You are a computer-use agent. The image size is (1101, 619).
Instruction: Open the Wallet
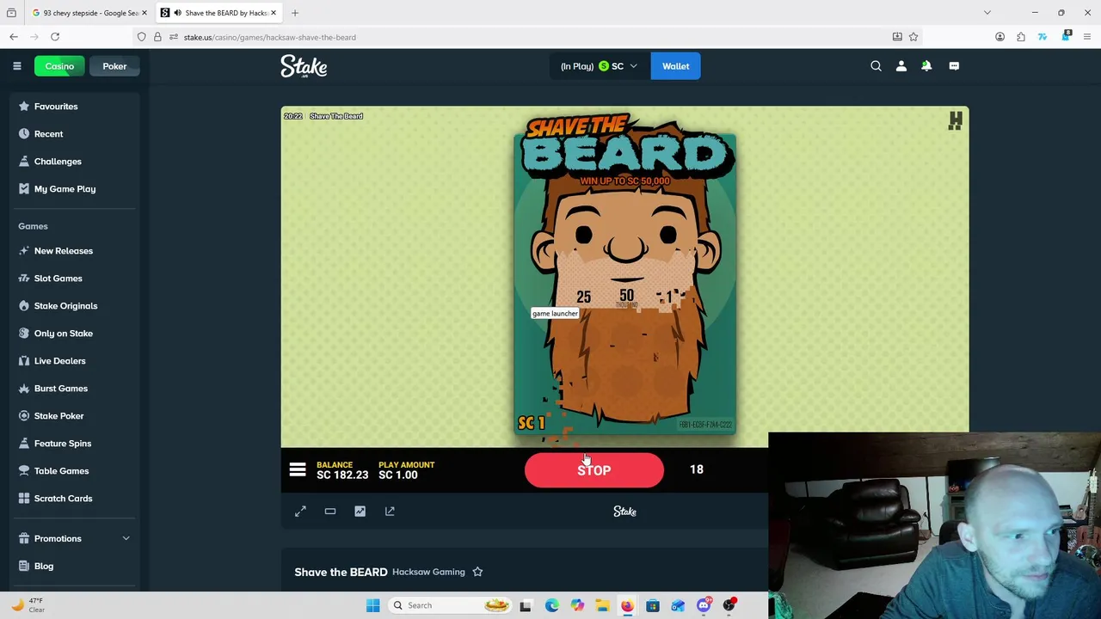point(675,66)
